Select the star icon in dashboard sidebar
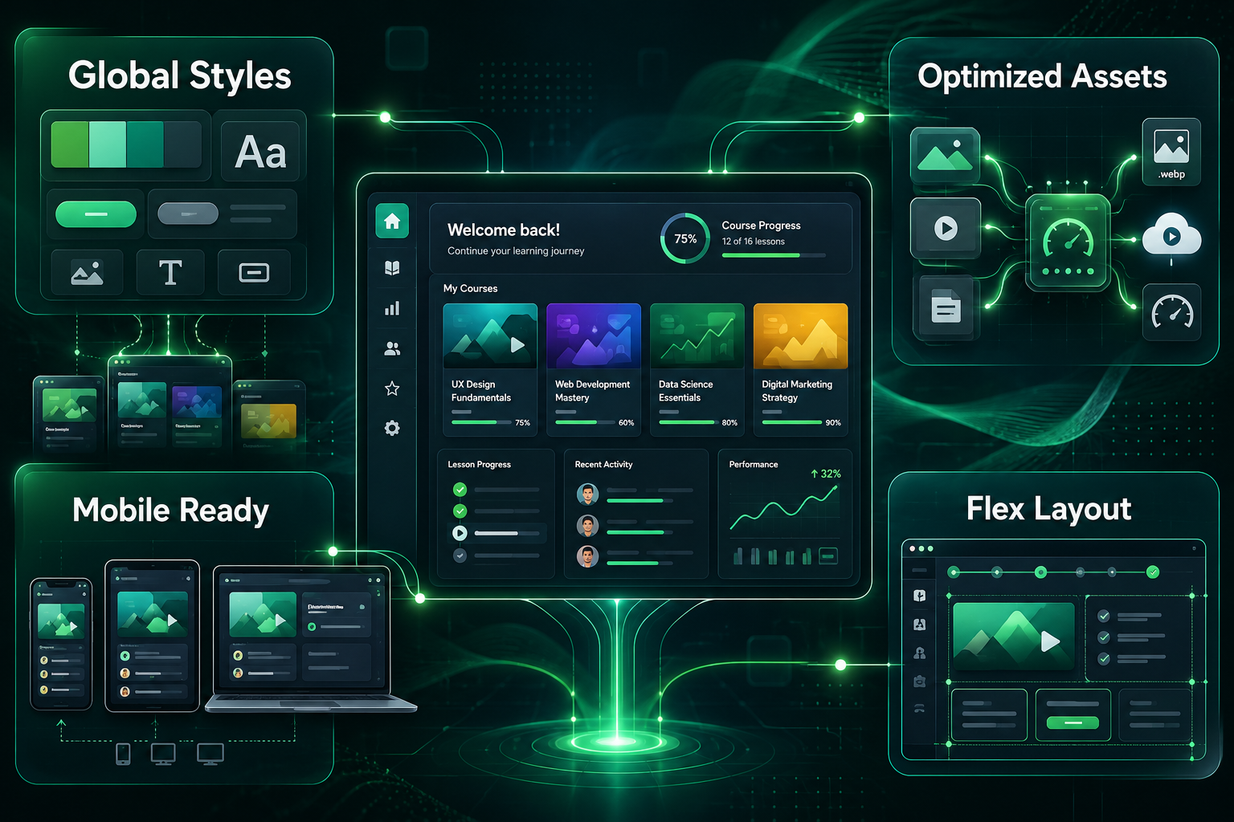This screenshot has height=822, width=1234. tap(392, 389)
